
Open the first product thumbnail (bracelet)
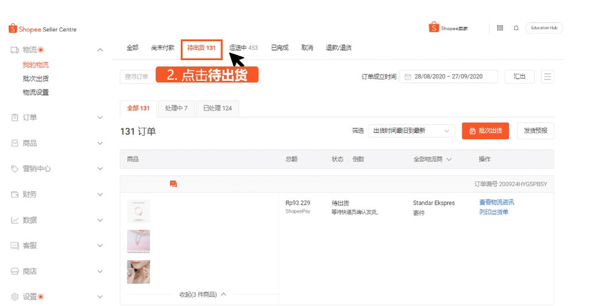pyautogui.click(x=138, y=211)
